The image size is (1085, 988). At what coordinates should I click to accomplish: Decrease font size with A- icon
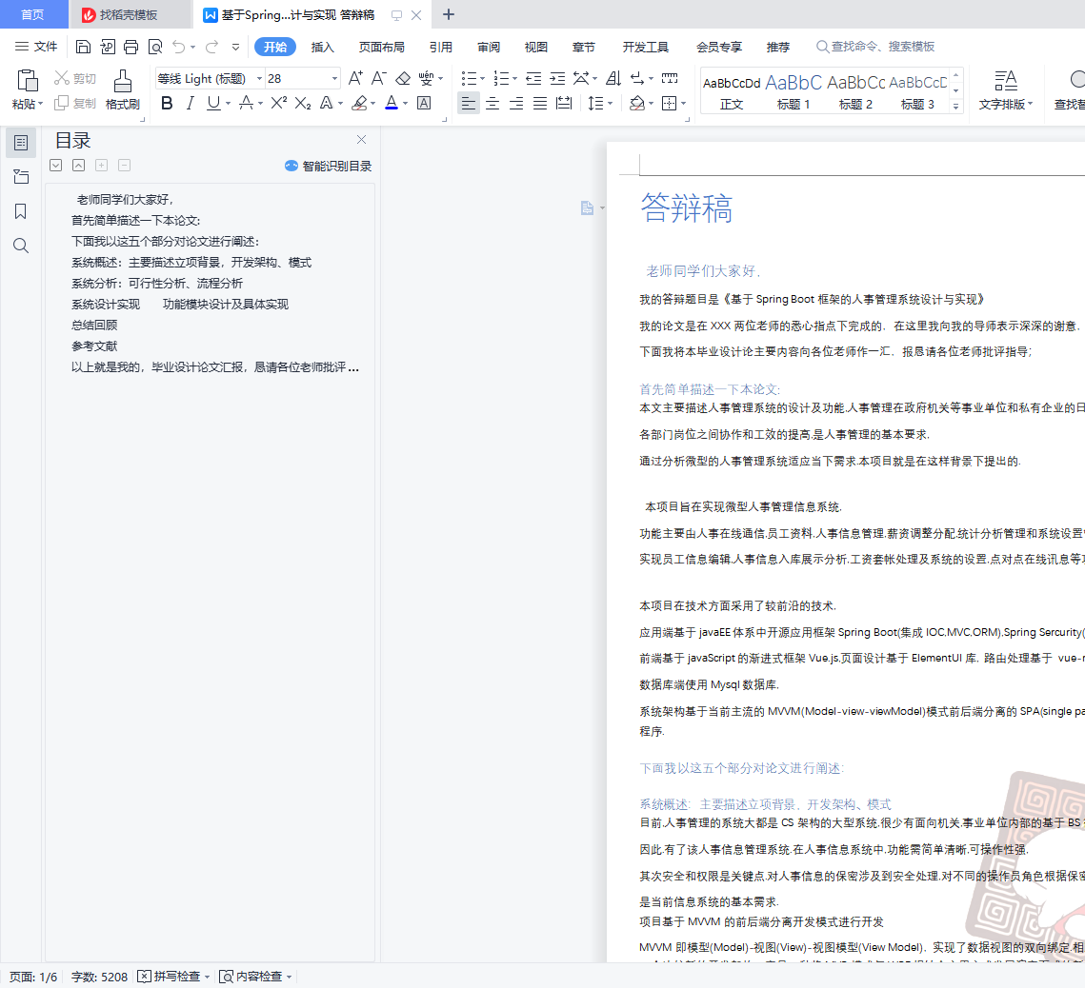(x=378, y=78)
